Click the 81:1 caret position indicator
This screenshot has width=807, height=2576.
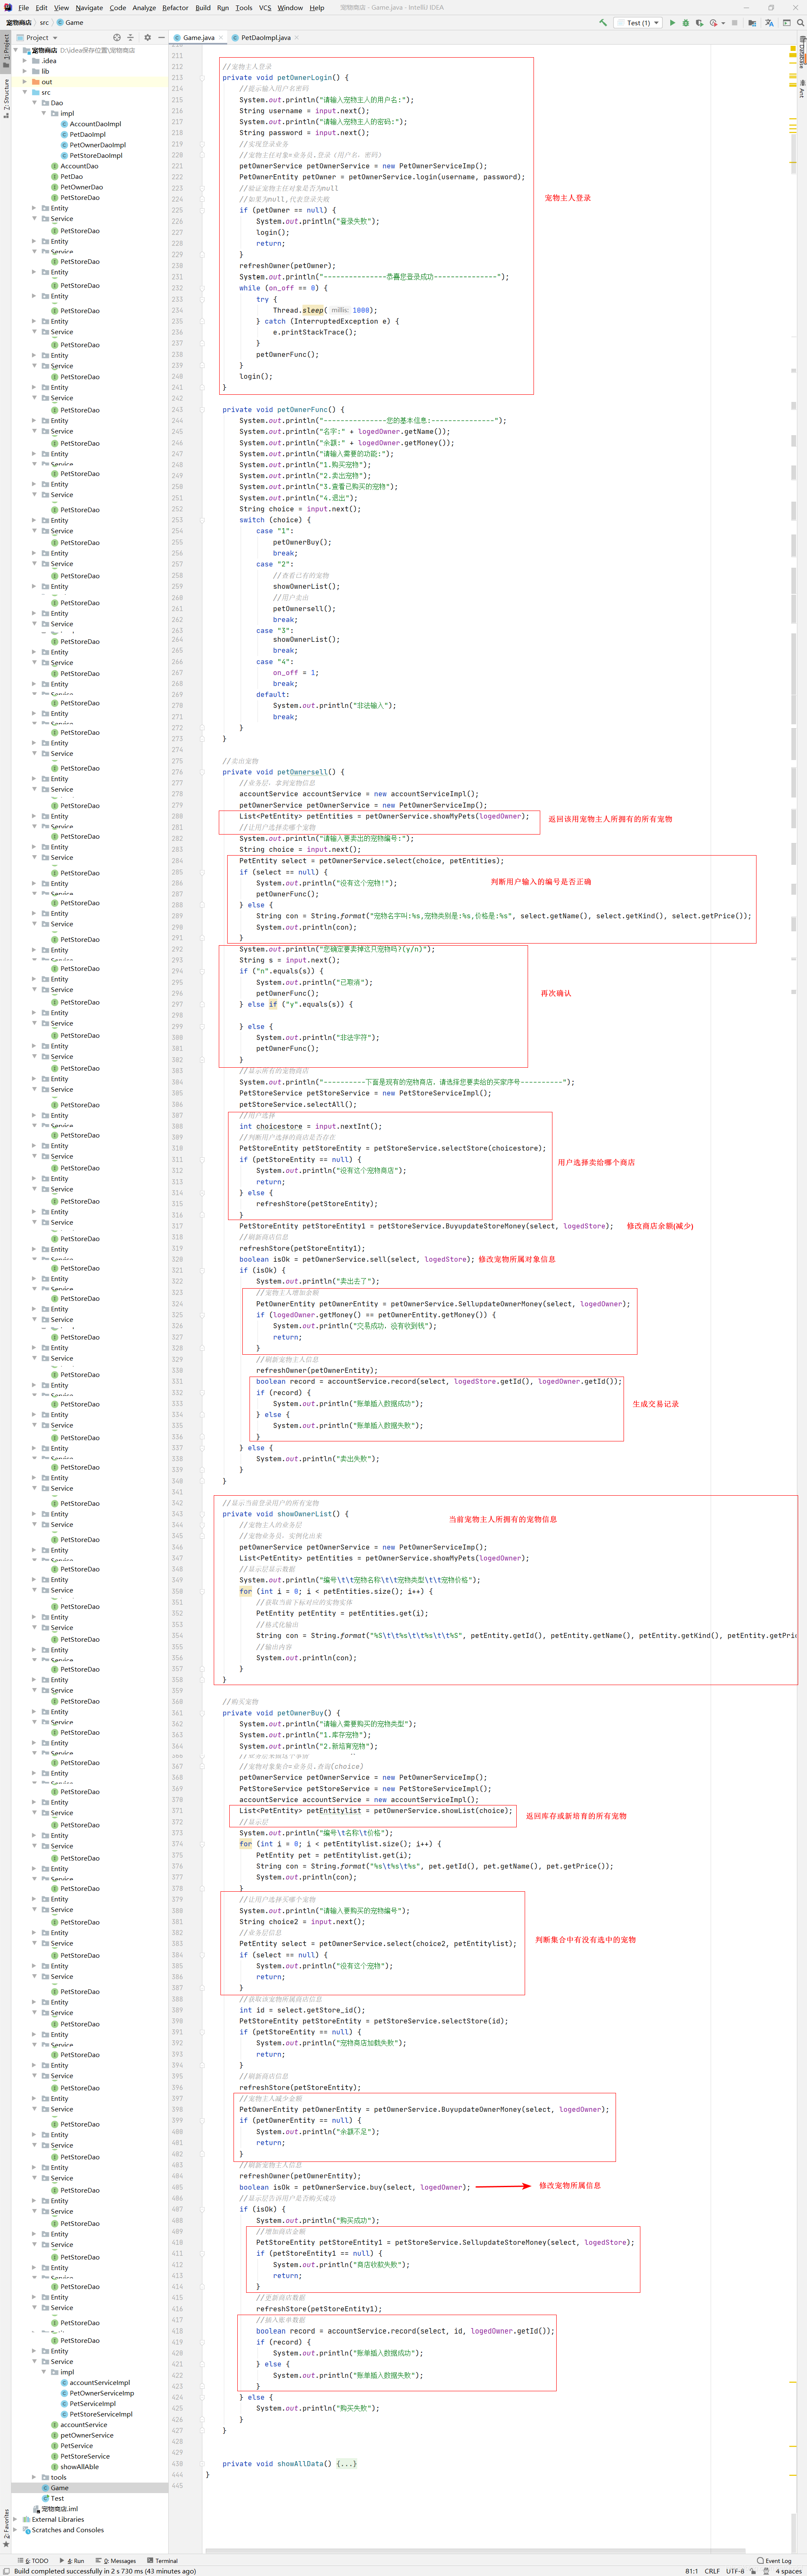pos(692,2570)
